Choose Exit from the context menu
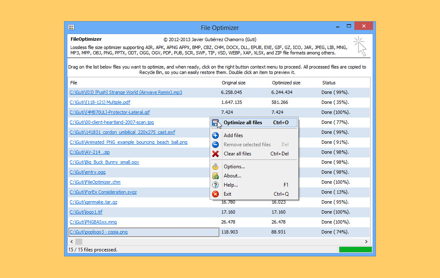This screenshot has height=278, width=440. [x=254, y=194]
